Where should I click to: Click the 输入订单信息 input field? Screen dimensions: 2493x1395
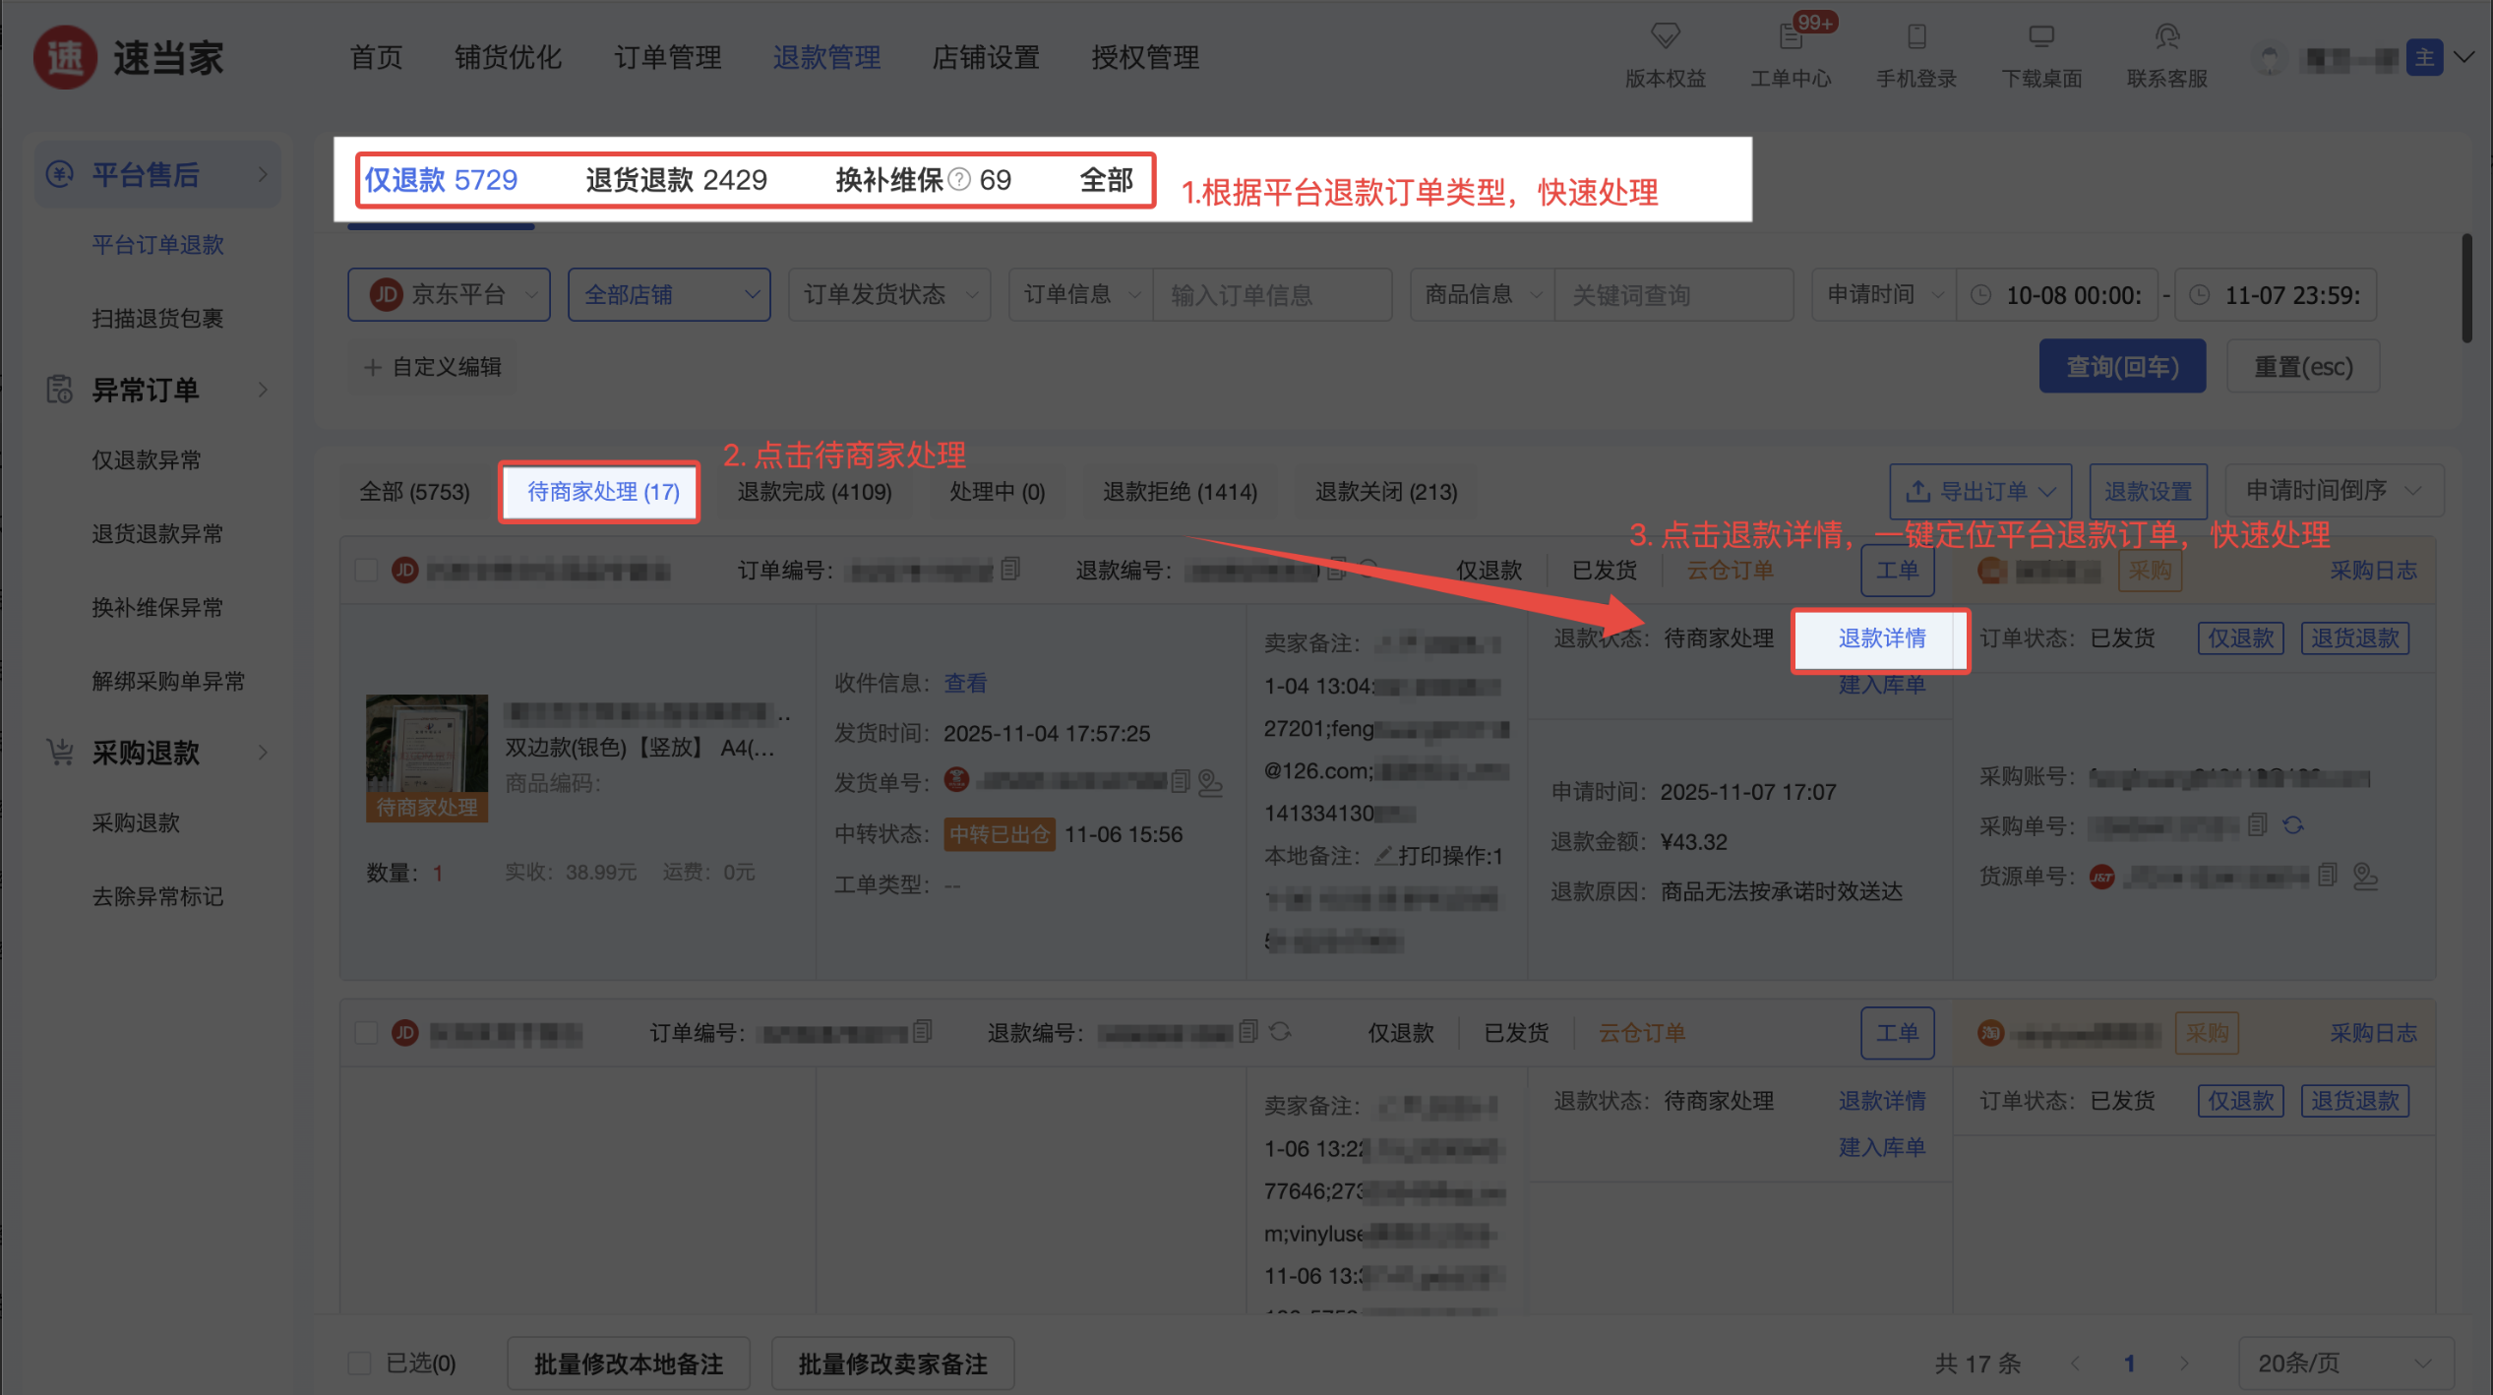click(x=1271, y=293)
